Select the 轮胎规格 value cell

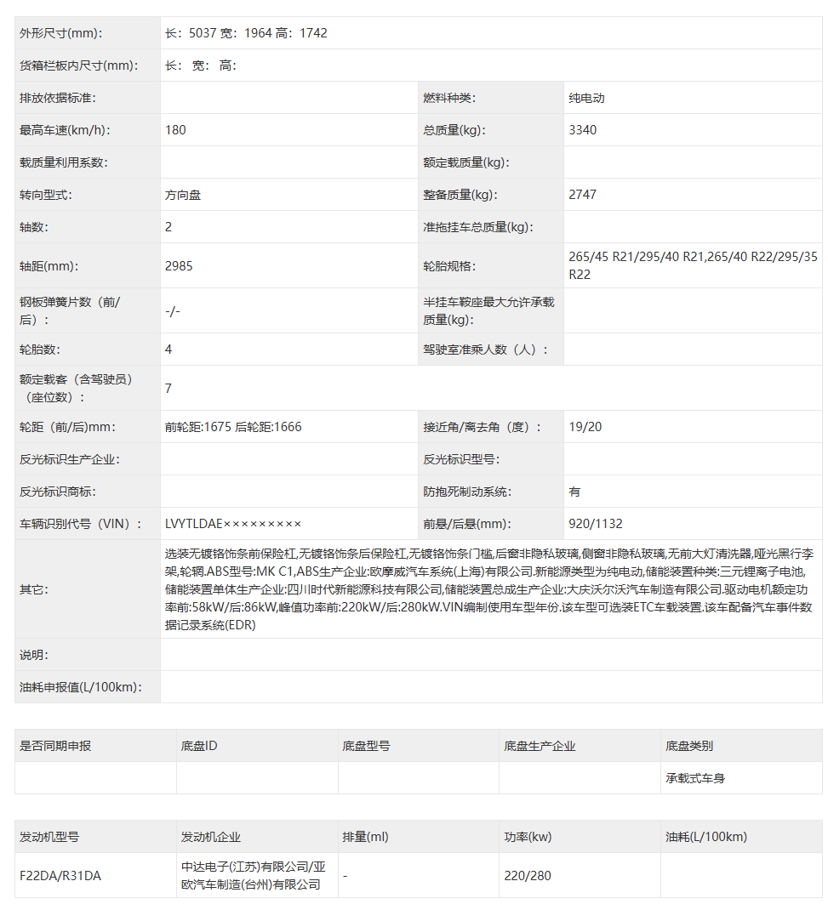(692, 265)
